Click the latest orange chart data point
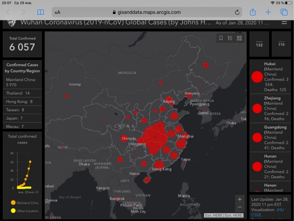The image size is (294, 221). pos(30,162)
